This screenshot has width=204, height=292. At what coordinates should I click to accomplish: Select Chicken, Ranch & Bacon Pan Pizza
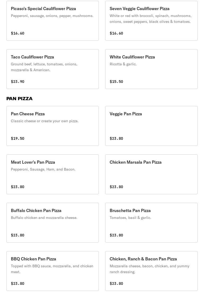[x=151, y=271]
